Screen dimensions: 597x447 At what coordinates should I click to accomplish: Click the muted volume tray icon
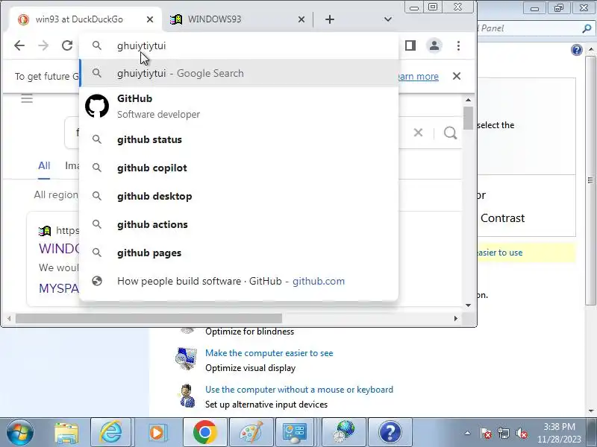(x=521, y=433)
